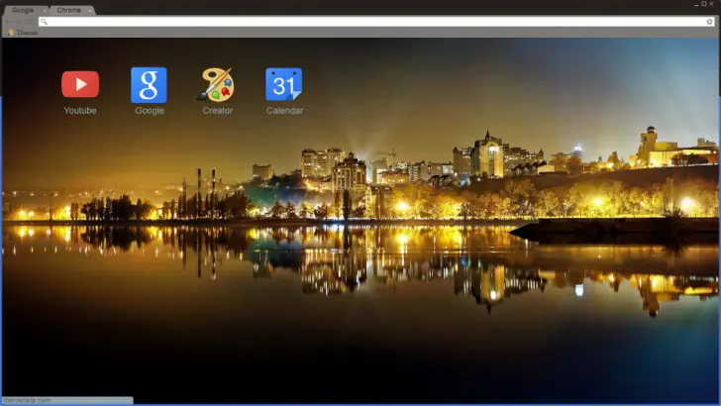Reload the page with the refresh button
The width and height of the screenshot is (721, 406).
click(x=30, y=21)
